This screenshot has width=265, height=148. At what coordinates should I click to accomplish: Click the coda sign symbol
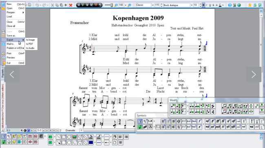coord(179,121)
